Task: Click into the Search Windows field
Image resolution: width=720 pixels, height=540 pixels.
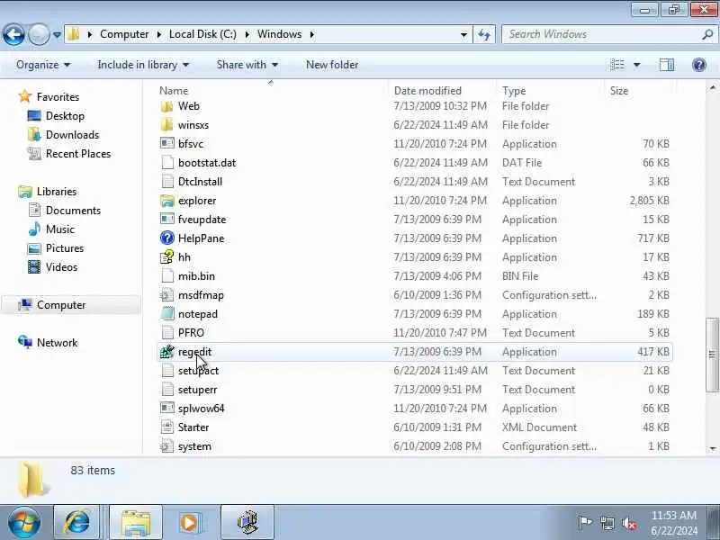Action: click(601, 34)
